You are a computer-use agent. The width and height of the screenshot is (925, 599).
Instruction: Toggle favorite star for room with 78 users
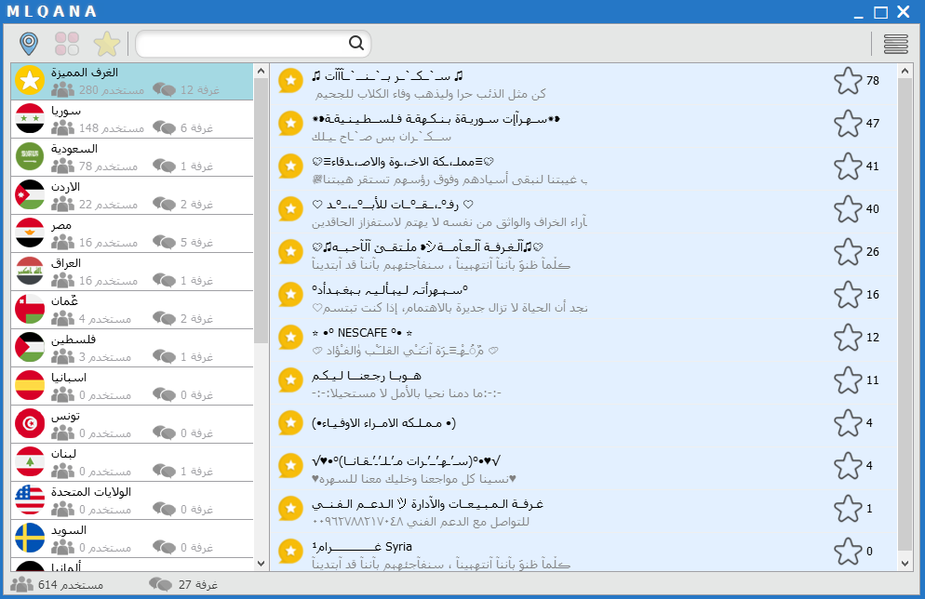pyautogui.click(x=848, y=81)
